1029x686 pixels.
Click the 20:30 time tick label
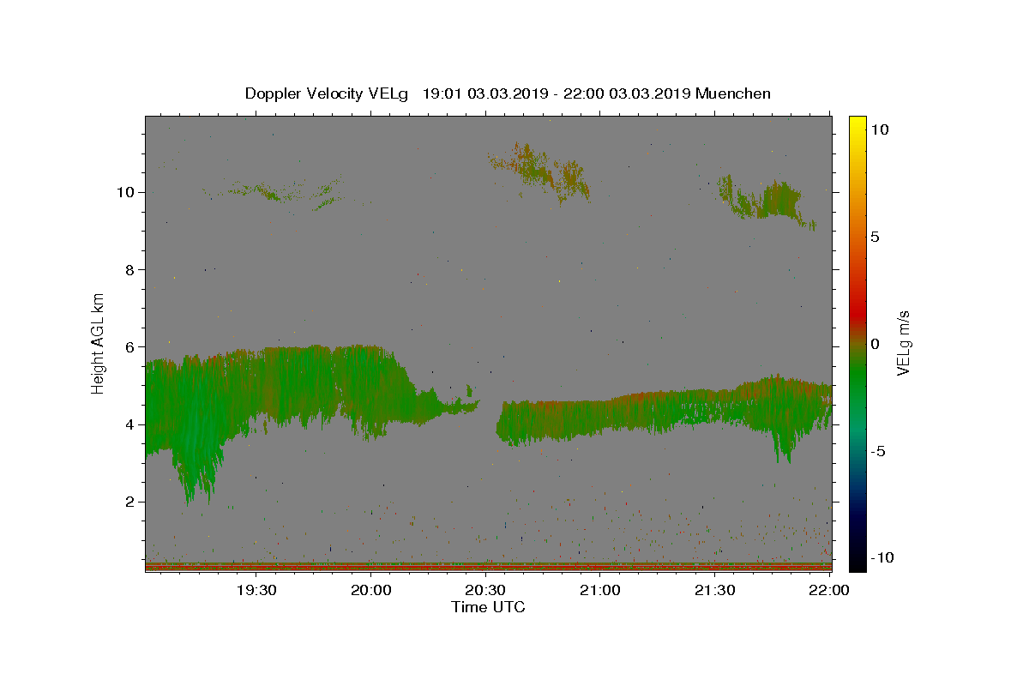point(485,590)
